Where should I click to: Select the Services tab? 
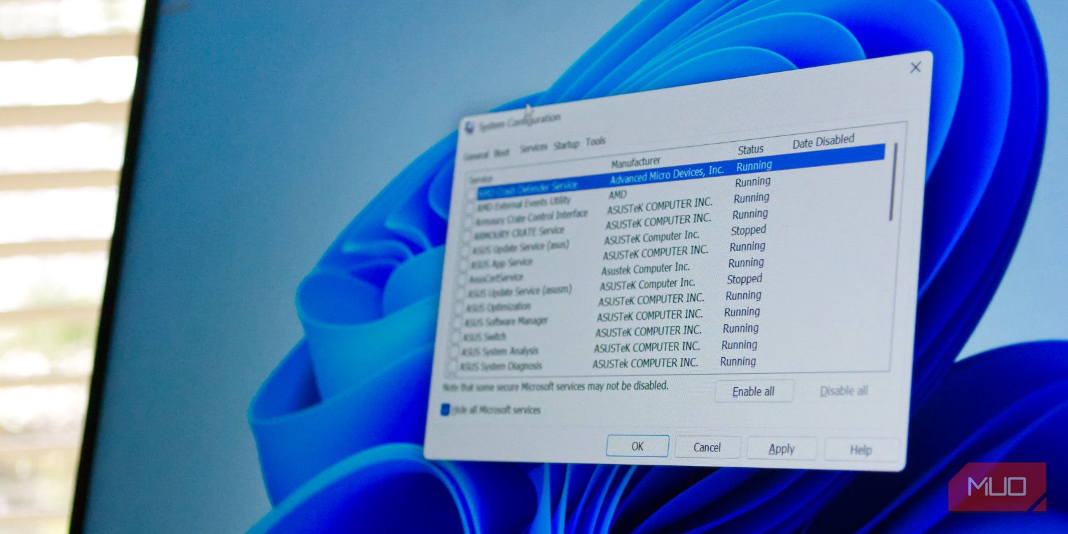[533, 148]
